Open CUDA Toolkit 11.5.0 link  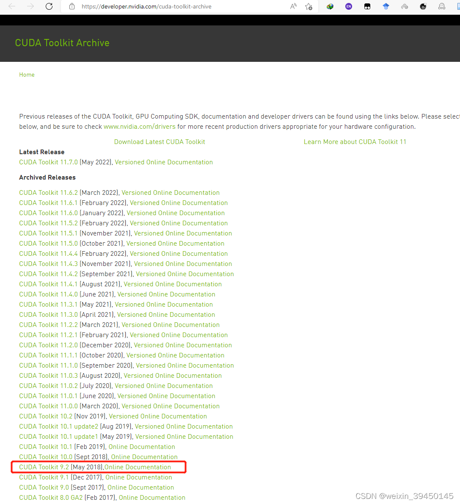click(49, 244)
